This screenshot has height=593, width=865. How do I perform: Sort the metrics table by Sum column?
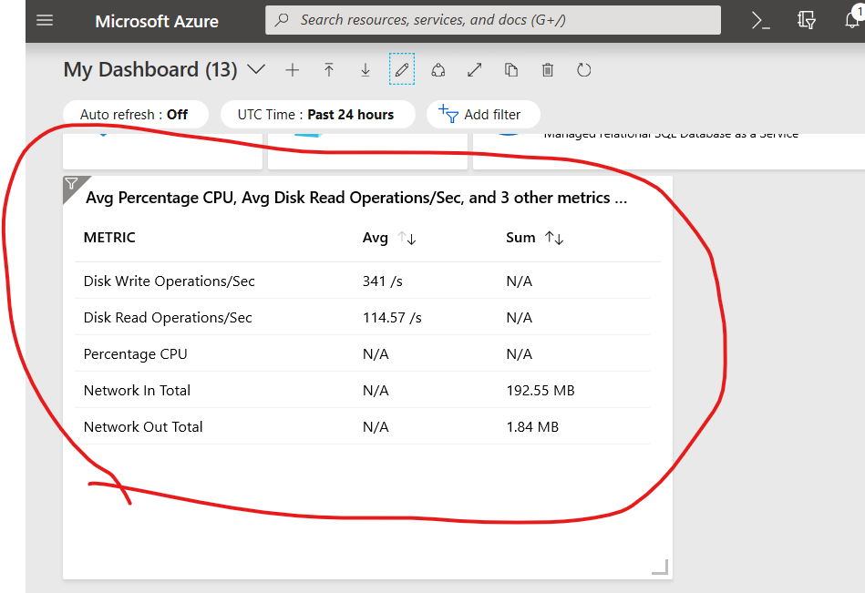[x=554, y=239]
